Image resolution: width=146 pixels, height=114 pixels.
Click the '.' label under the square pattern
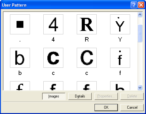point(20,41)
